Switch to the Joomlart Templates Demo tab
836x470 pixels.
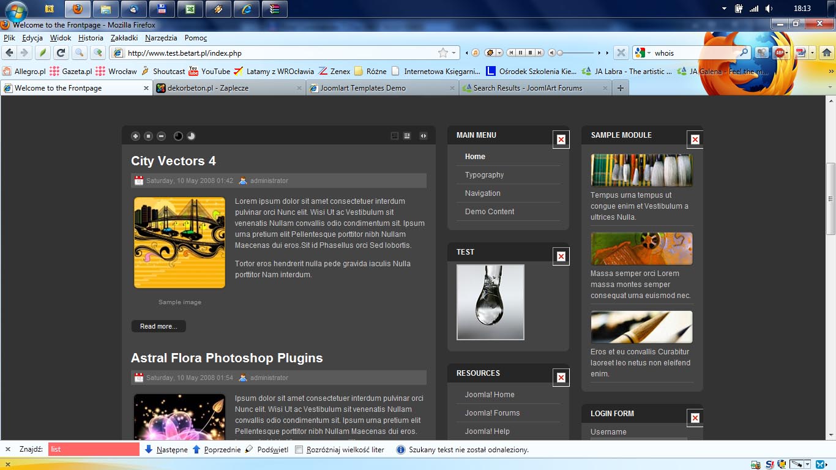[362, 88]
